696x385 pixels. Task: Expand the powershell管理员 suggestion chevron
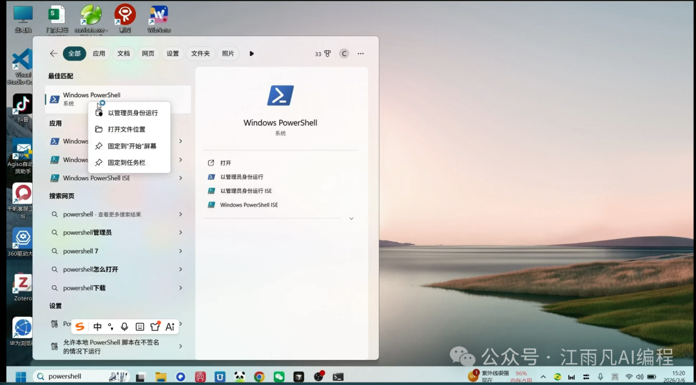pyautogui.click(x=180, y=232)
